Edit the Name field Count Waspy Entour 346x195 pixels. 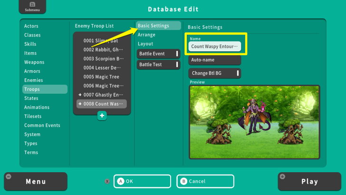(x=214, y=47)
